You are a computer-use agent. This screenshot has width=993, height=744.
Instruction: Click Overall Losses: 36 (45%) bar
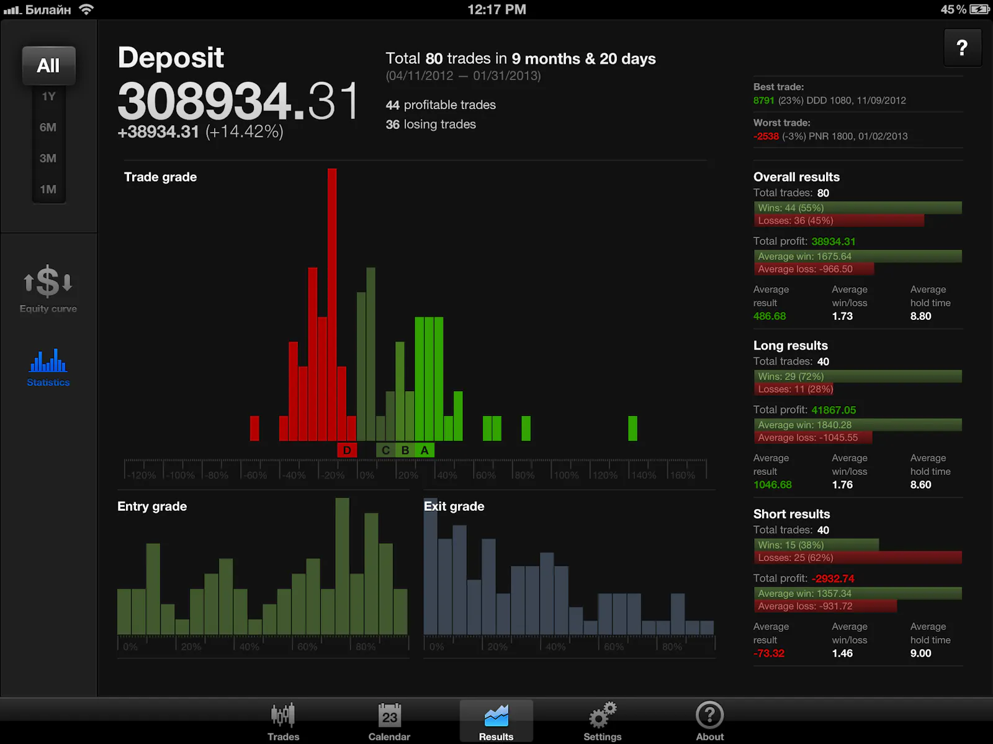[x=839, y=221]
